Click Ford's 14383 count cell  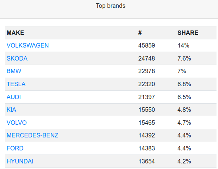point(147,148)
